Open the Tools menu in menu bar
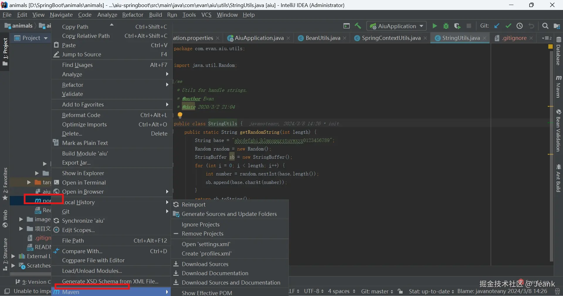This screenshot has height=296, width=563. coord(189,15)
